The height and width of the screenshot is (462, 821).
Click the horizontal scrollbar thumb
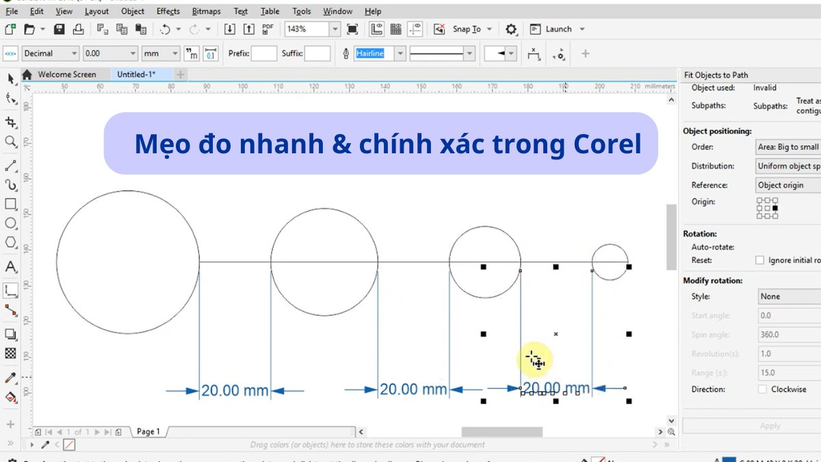point(501,432)
